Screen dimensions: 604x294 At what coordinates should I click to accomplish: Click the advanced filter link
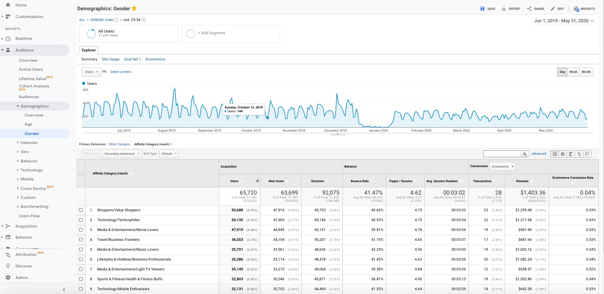point(539,153)
